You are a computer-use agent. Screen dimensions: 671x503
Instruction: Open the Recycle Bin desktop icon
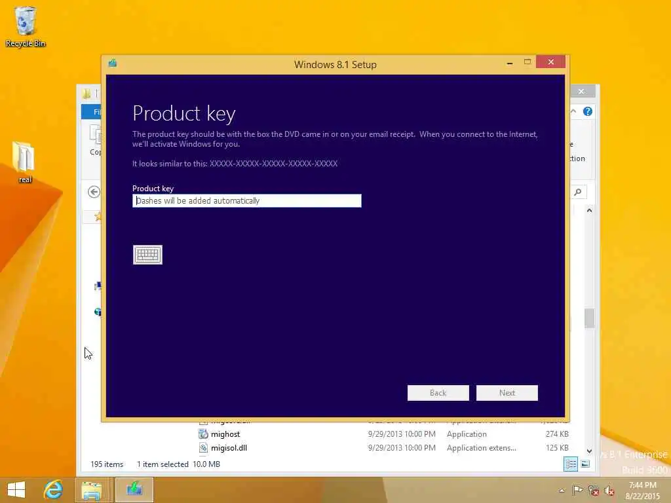[26, 26]
